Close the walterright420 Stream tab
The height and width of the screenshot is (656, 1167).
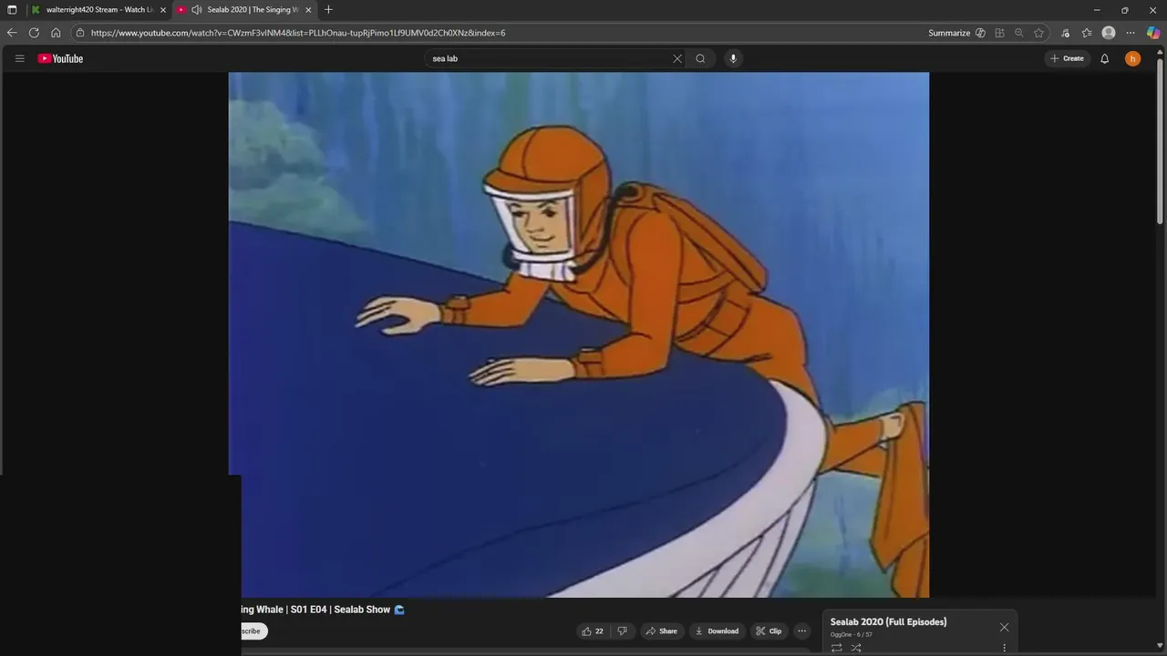click(x=163, y=10)
